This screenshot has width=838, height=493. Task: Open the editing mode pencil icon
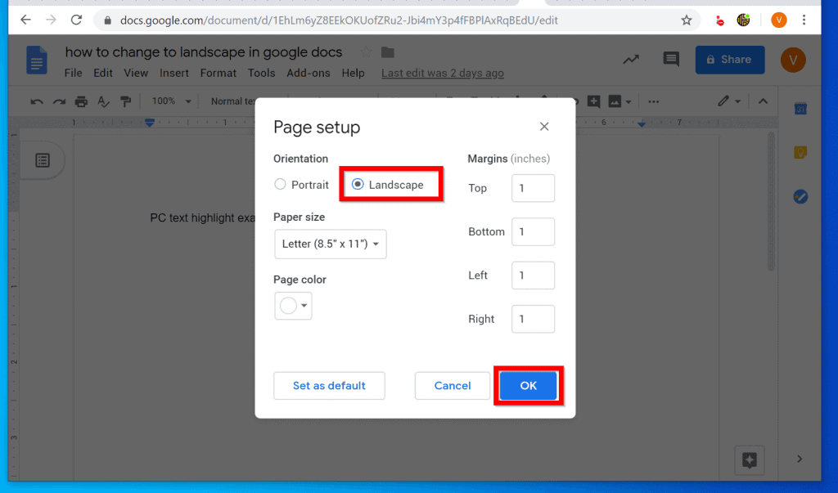tap(723, 101)
